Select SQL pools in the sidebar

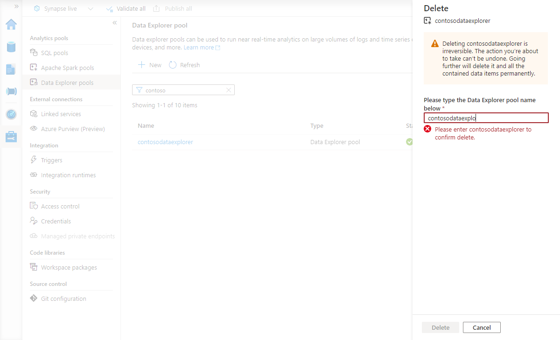point(53,53)
